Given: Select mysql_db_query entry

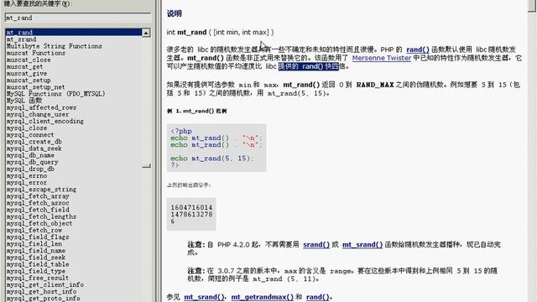Looking at the screenshot, I should 32,162.
